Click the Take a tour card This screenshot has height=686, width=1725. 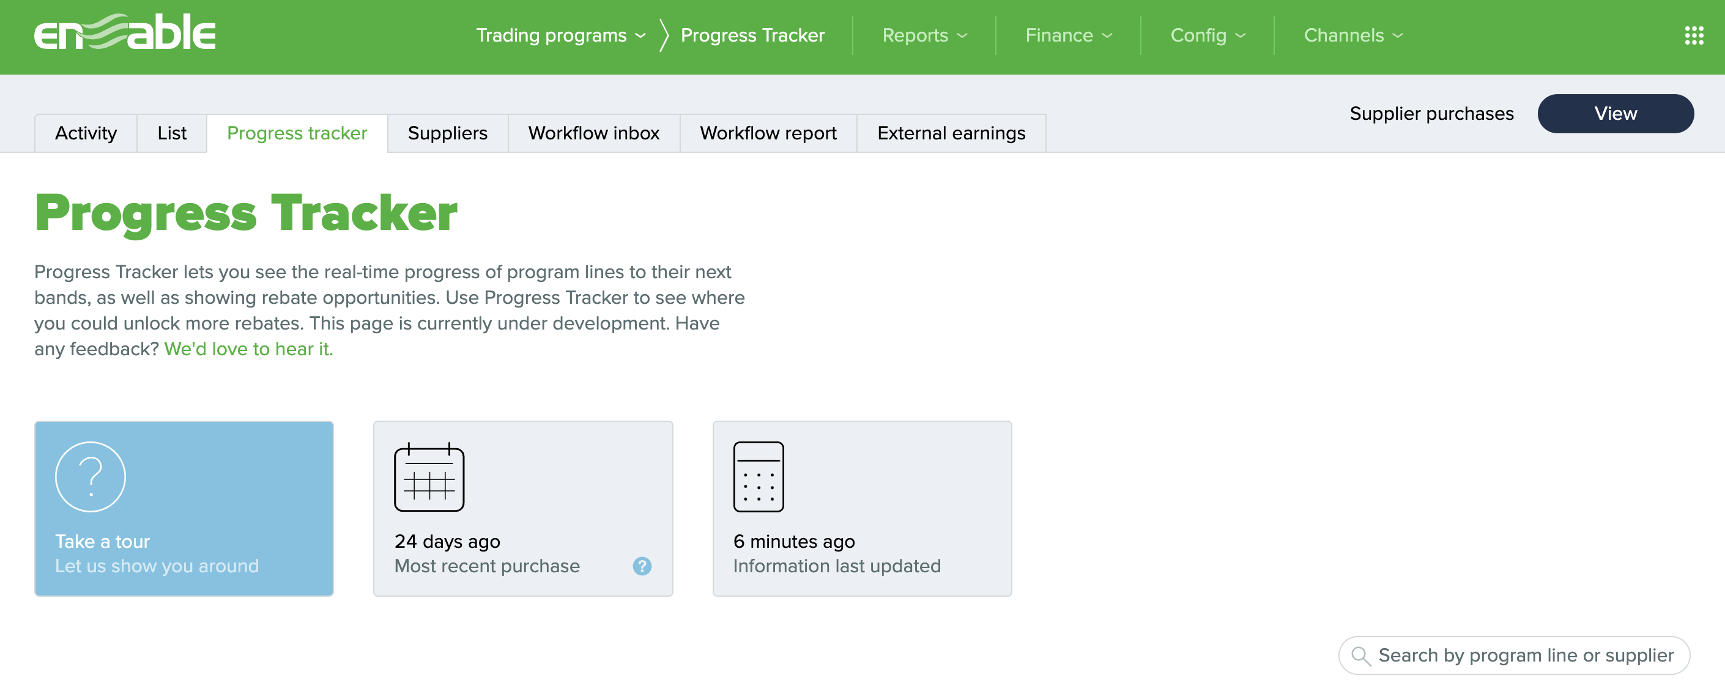184,509
